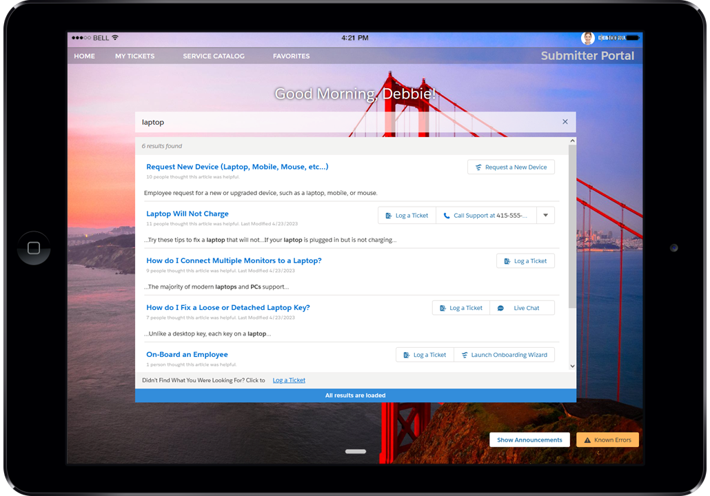Click Launch Onboarding Wizard button
Viewport: 710px width, 496px height.
coord(504,355)
